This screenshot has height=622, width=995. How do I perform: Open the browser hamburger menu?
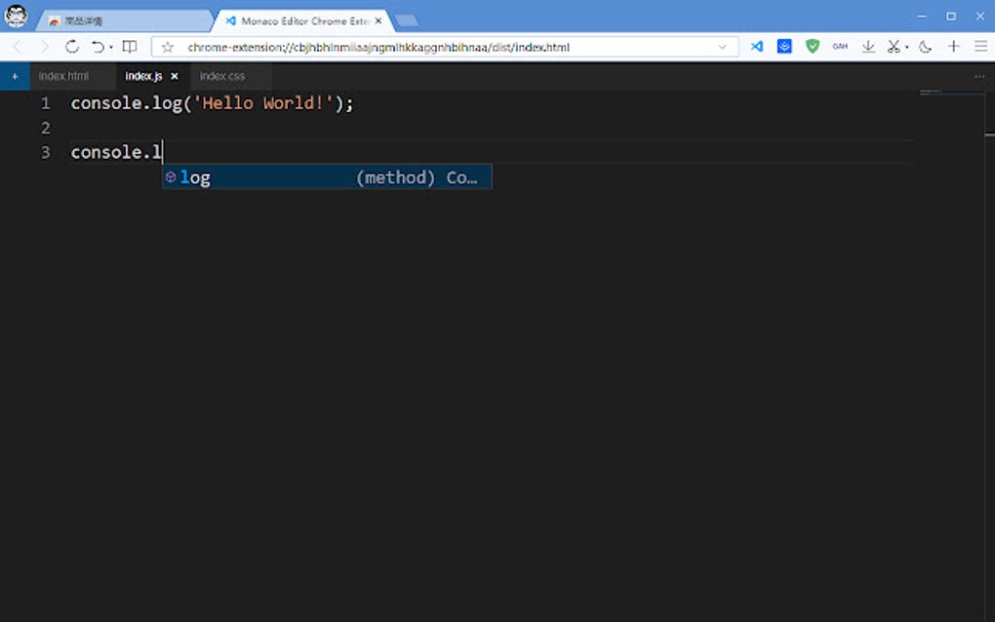coord(981,46)
